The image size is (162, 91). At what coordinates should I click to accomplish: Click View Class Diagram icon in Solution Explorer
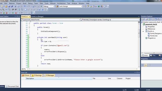click(x=158, y=19)
